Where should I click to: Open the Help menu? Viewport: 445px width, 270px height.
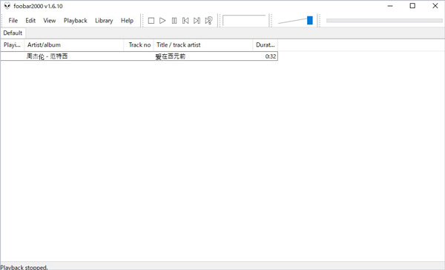tap(127, 21)
